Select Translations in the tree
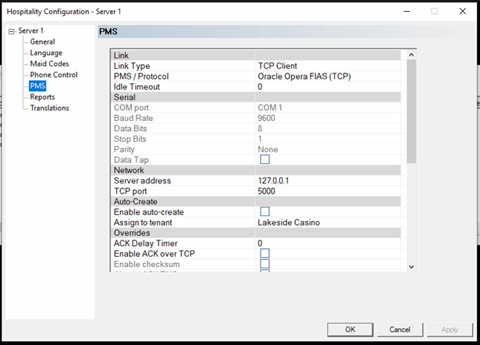 [49, 108]
